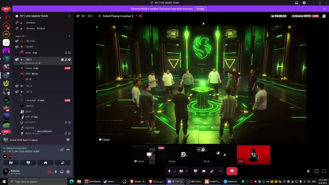This screenshot has height=185, width=329.
Task: Dismiss the Streamer Mode banner
Action: point(324,9)
